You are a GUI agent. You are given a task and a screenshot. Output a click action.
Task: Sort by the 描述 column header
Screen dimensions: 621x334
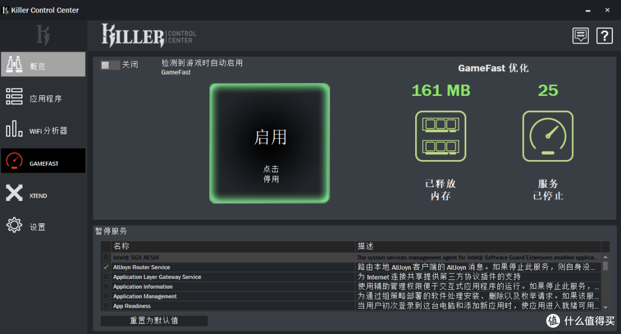[x=478, y=246]
